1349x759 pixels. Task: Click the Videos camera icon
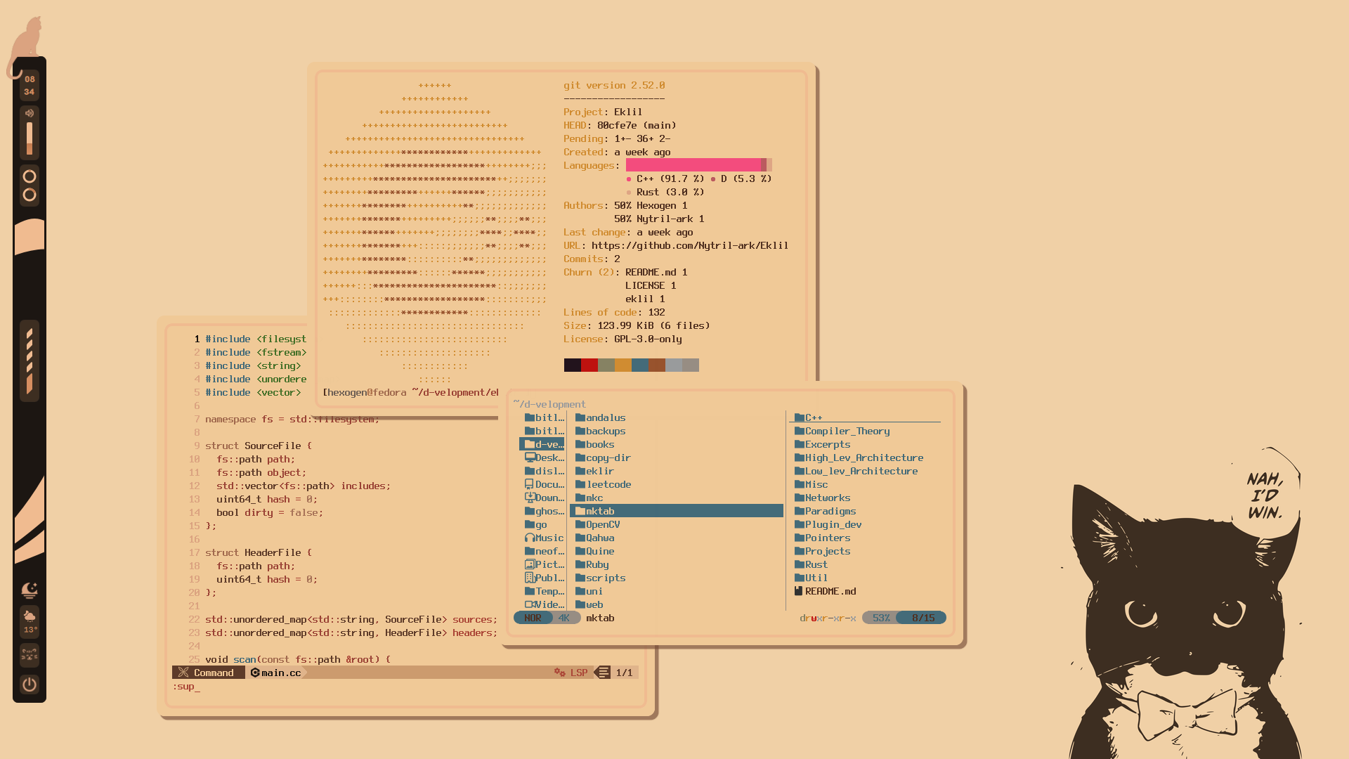530,604
